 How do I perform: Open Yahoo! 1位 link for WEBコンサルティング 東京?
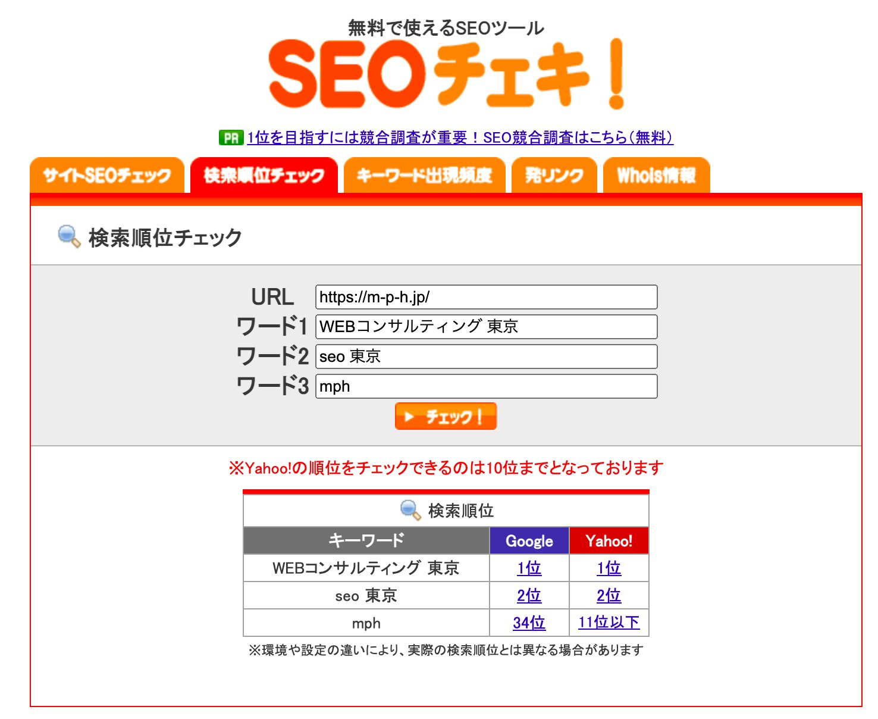[609, 568]
